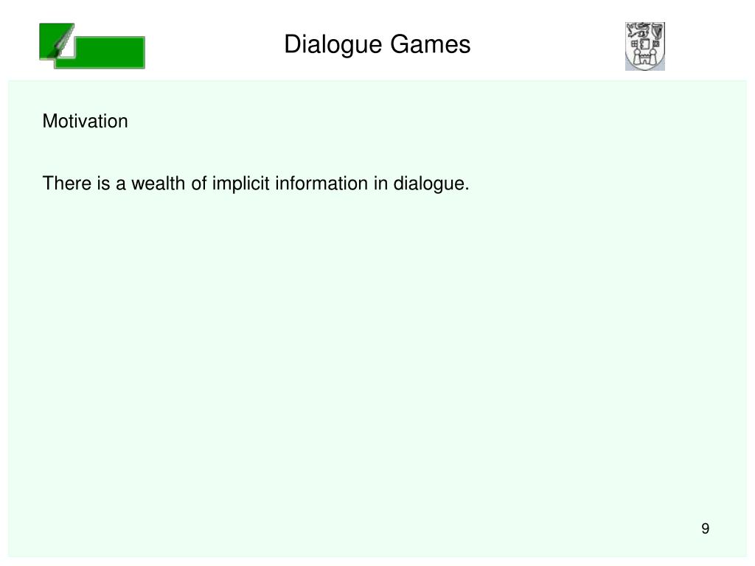Click the harp in the crest

657,31
